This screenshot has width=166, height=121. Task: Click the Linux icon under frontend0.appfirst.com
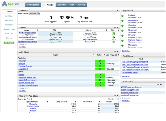(23, 35)
